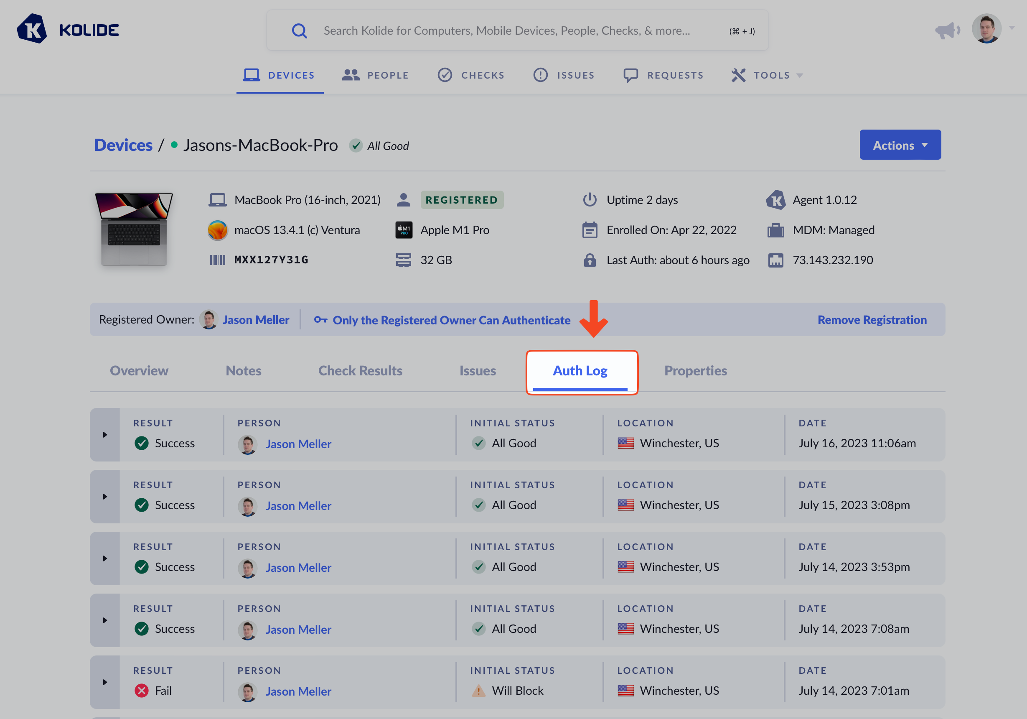Click into the Kolide search field
1027x719 pixels.
pyautogui.click(x=506, y=31)
